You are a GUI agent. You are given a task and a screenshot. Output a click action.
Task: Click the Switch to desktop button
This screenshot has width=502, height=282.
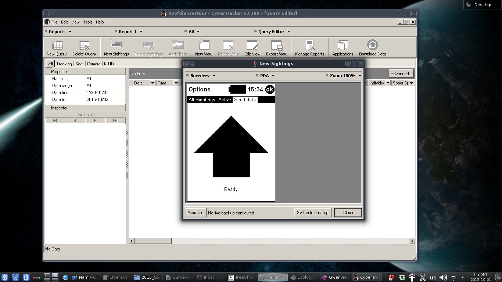[313, 213]
